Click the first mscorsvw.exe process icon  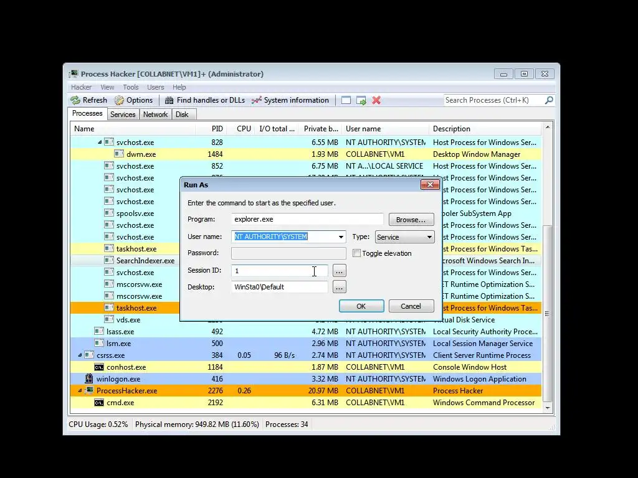tap(108, 284)
